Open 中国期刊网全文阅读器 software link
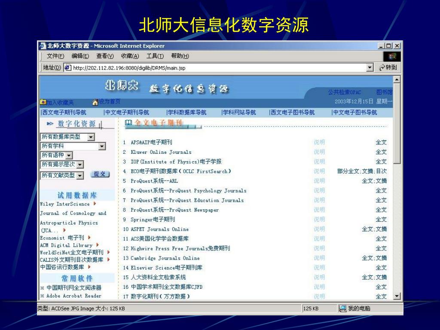This screenshot has width=440, height=330. pos(74,287)
